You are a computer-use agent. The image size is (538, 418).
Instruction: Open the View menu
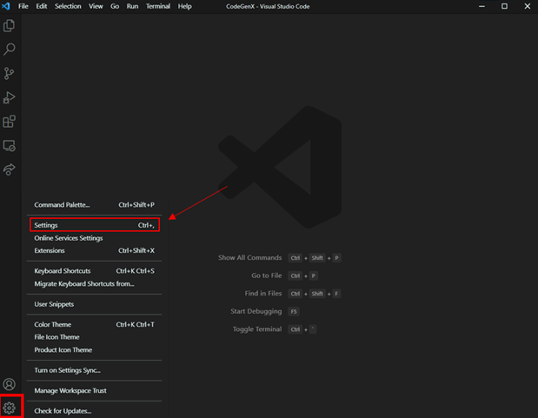[x=96, y=6]
